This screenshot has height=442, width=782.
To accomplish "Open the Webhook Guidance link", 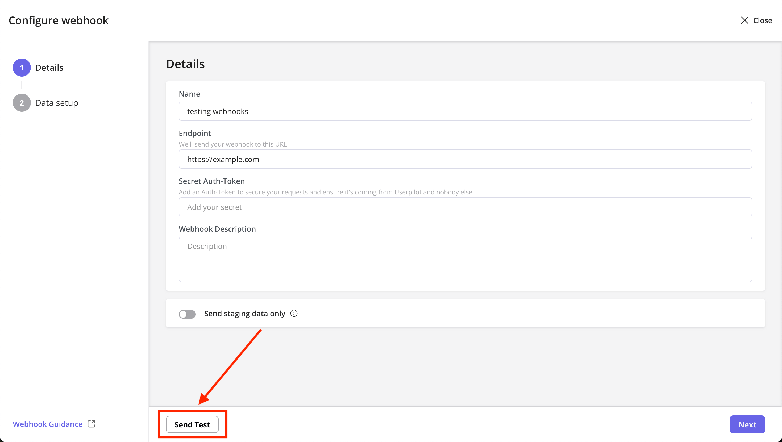I will (48, 424).
